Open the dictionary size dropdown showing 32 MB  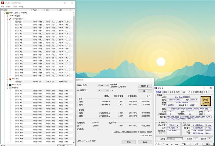pos(103,85)
